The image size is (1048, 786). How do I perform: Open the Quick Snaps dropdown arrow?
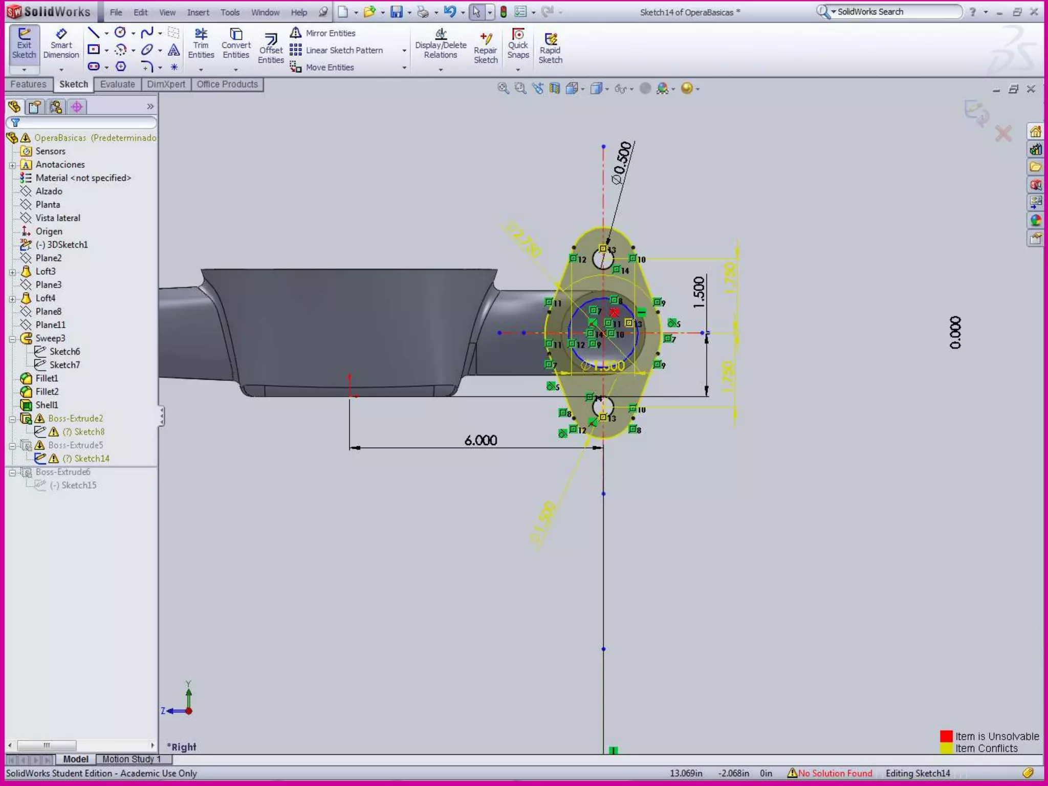point(518,70)
